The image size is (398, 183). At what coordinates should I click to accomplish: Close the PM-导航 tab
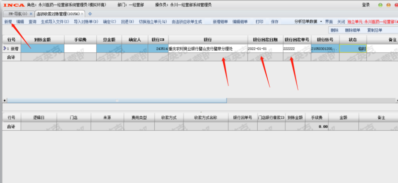[x=31, y=14]
